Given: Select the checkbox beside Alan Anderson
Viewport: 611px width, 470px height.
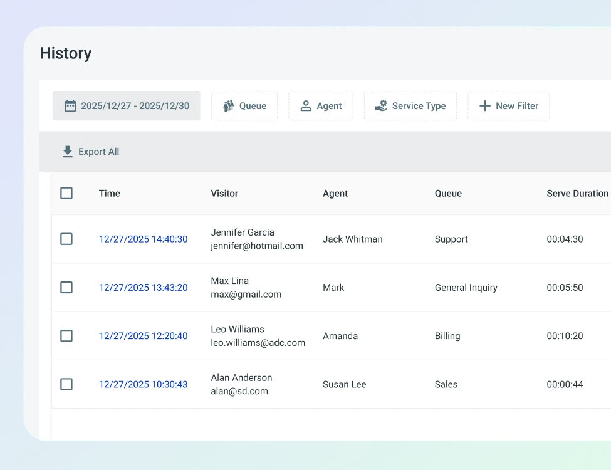Looking at the screenshot, I should pyautogui.click(x=66, y=384).
